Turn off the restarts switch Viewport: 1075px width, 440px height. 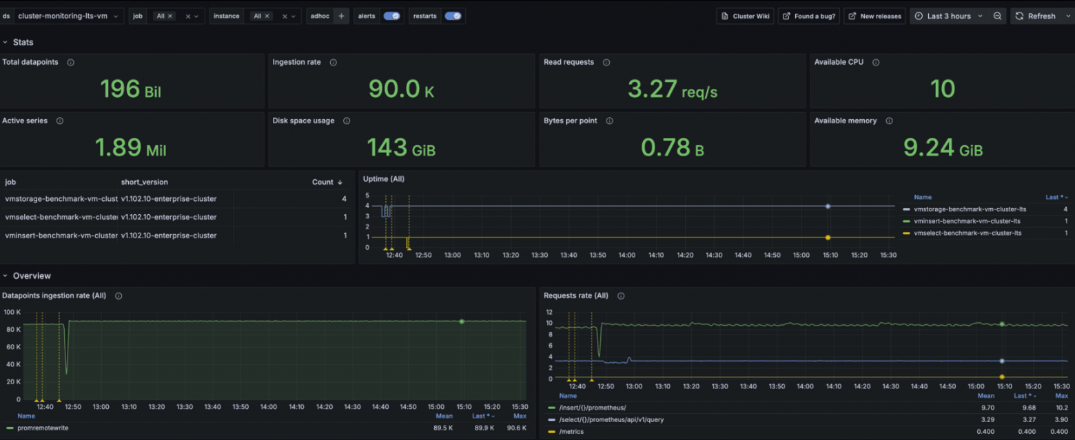pos(454,16)
